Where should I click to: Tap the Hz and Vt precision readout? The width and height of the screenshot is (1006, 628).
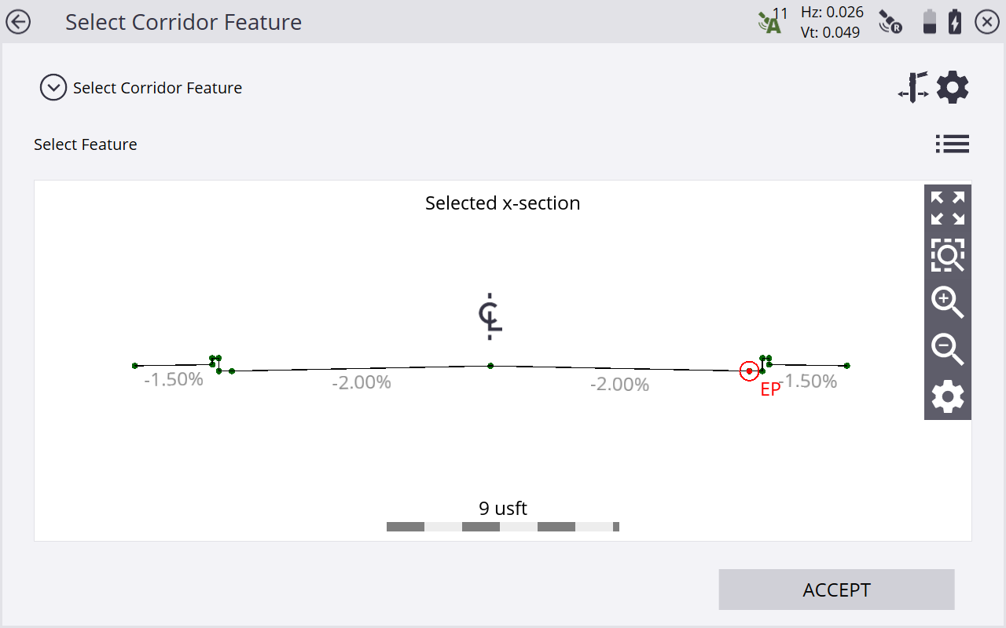pyautogui.click(x=832, y=22)
